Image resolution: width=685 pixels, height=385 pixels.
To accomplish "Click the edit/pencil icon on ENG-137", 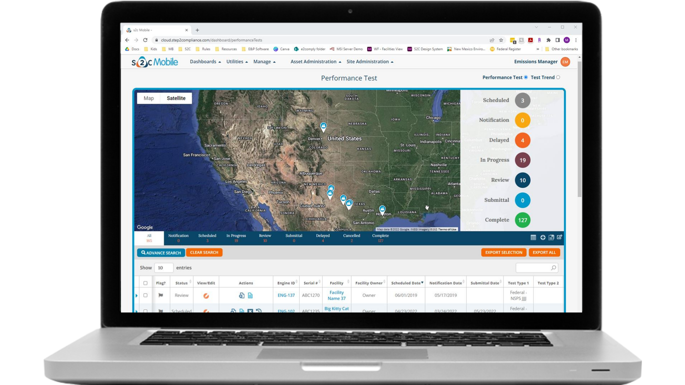I will click(205, 295).
